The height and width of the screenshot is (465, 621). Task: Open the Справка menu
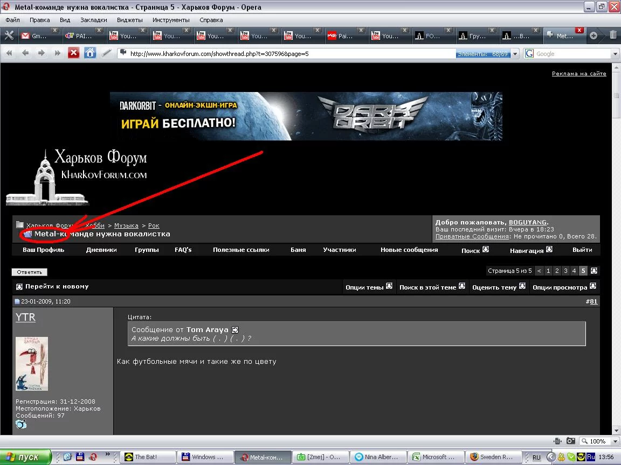coord(211,20)
